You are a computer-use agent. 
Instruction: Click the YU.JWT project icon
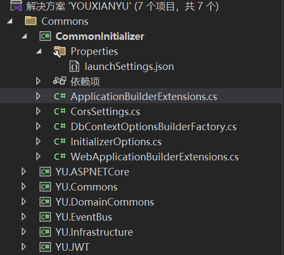[x=45, y=247]
